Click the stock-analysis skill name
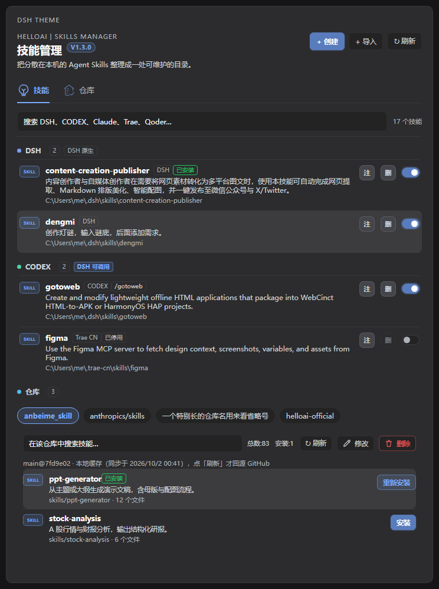The height and width of the screenshot is (589, 439). point(75,518)
